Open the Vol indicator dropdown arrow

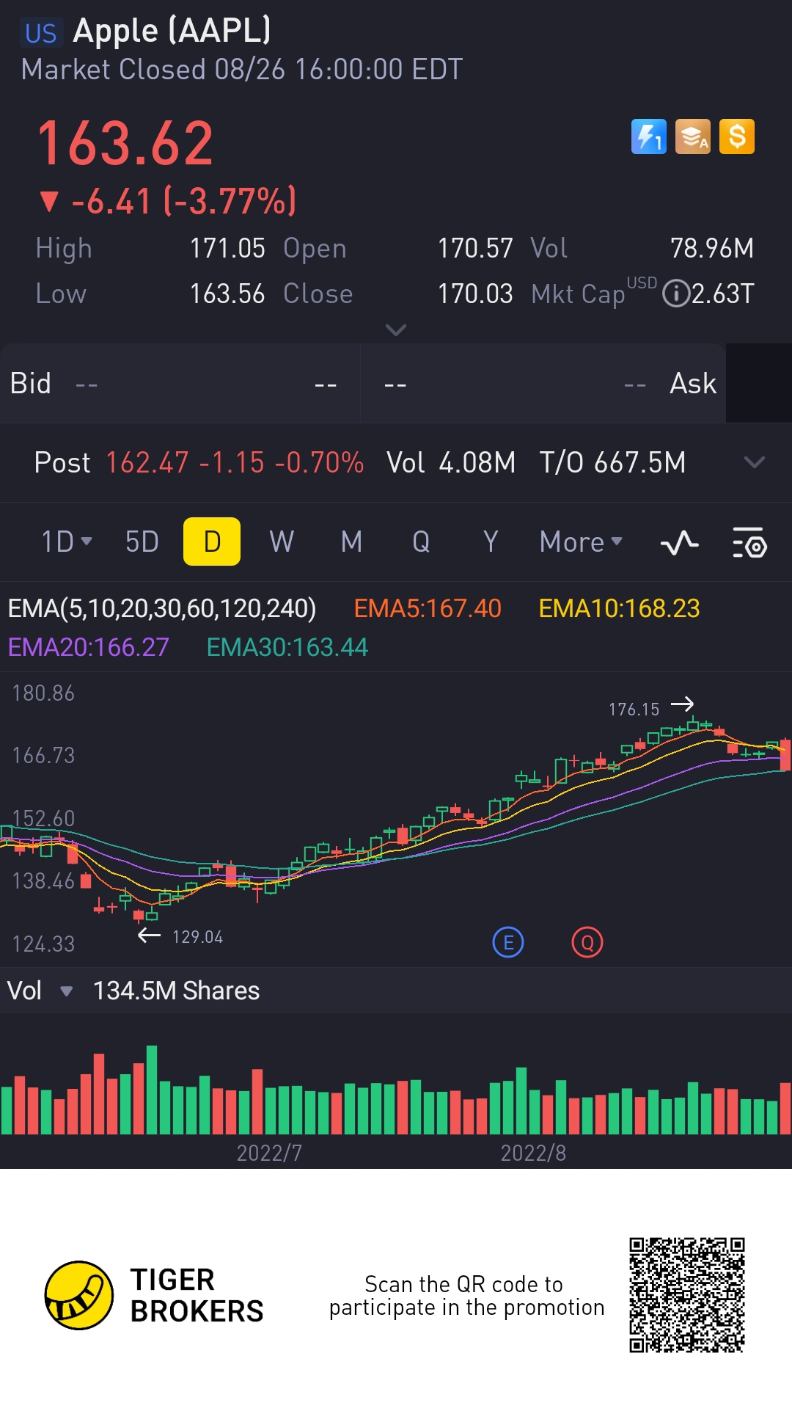[66, 991]
